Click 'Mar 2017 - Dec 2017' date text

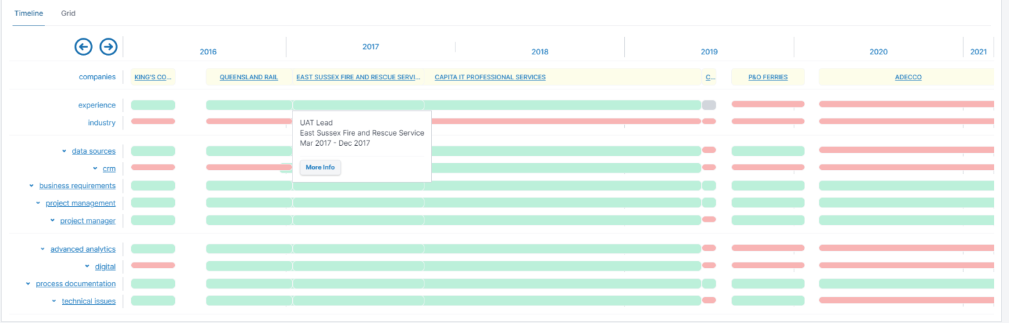(335, 143)
